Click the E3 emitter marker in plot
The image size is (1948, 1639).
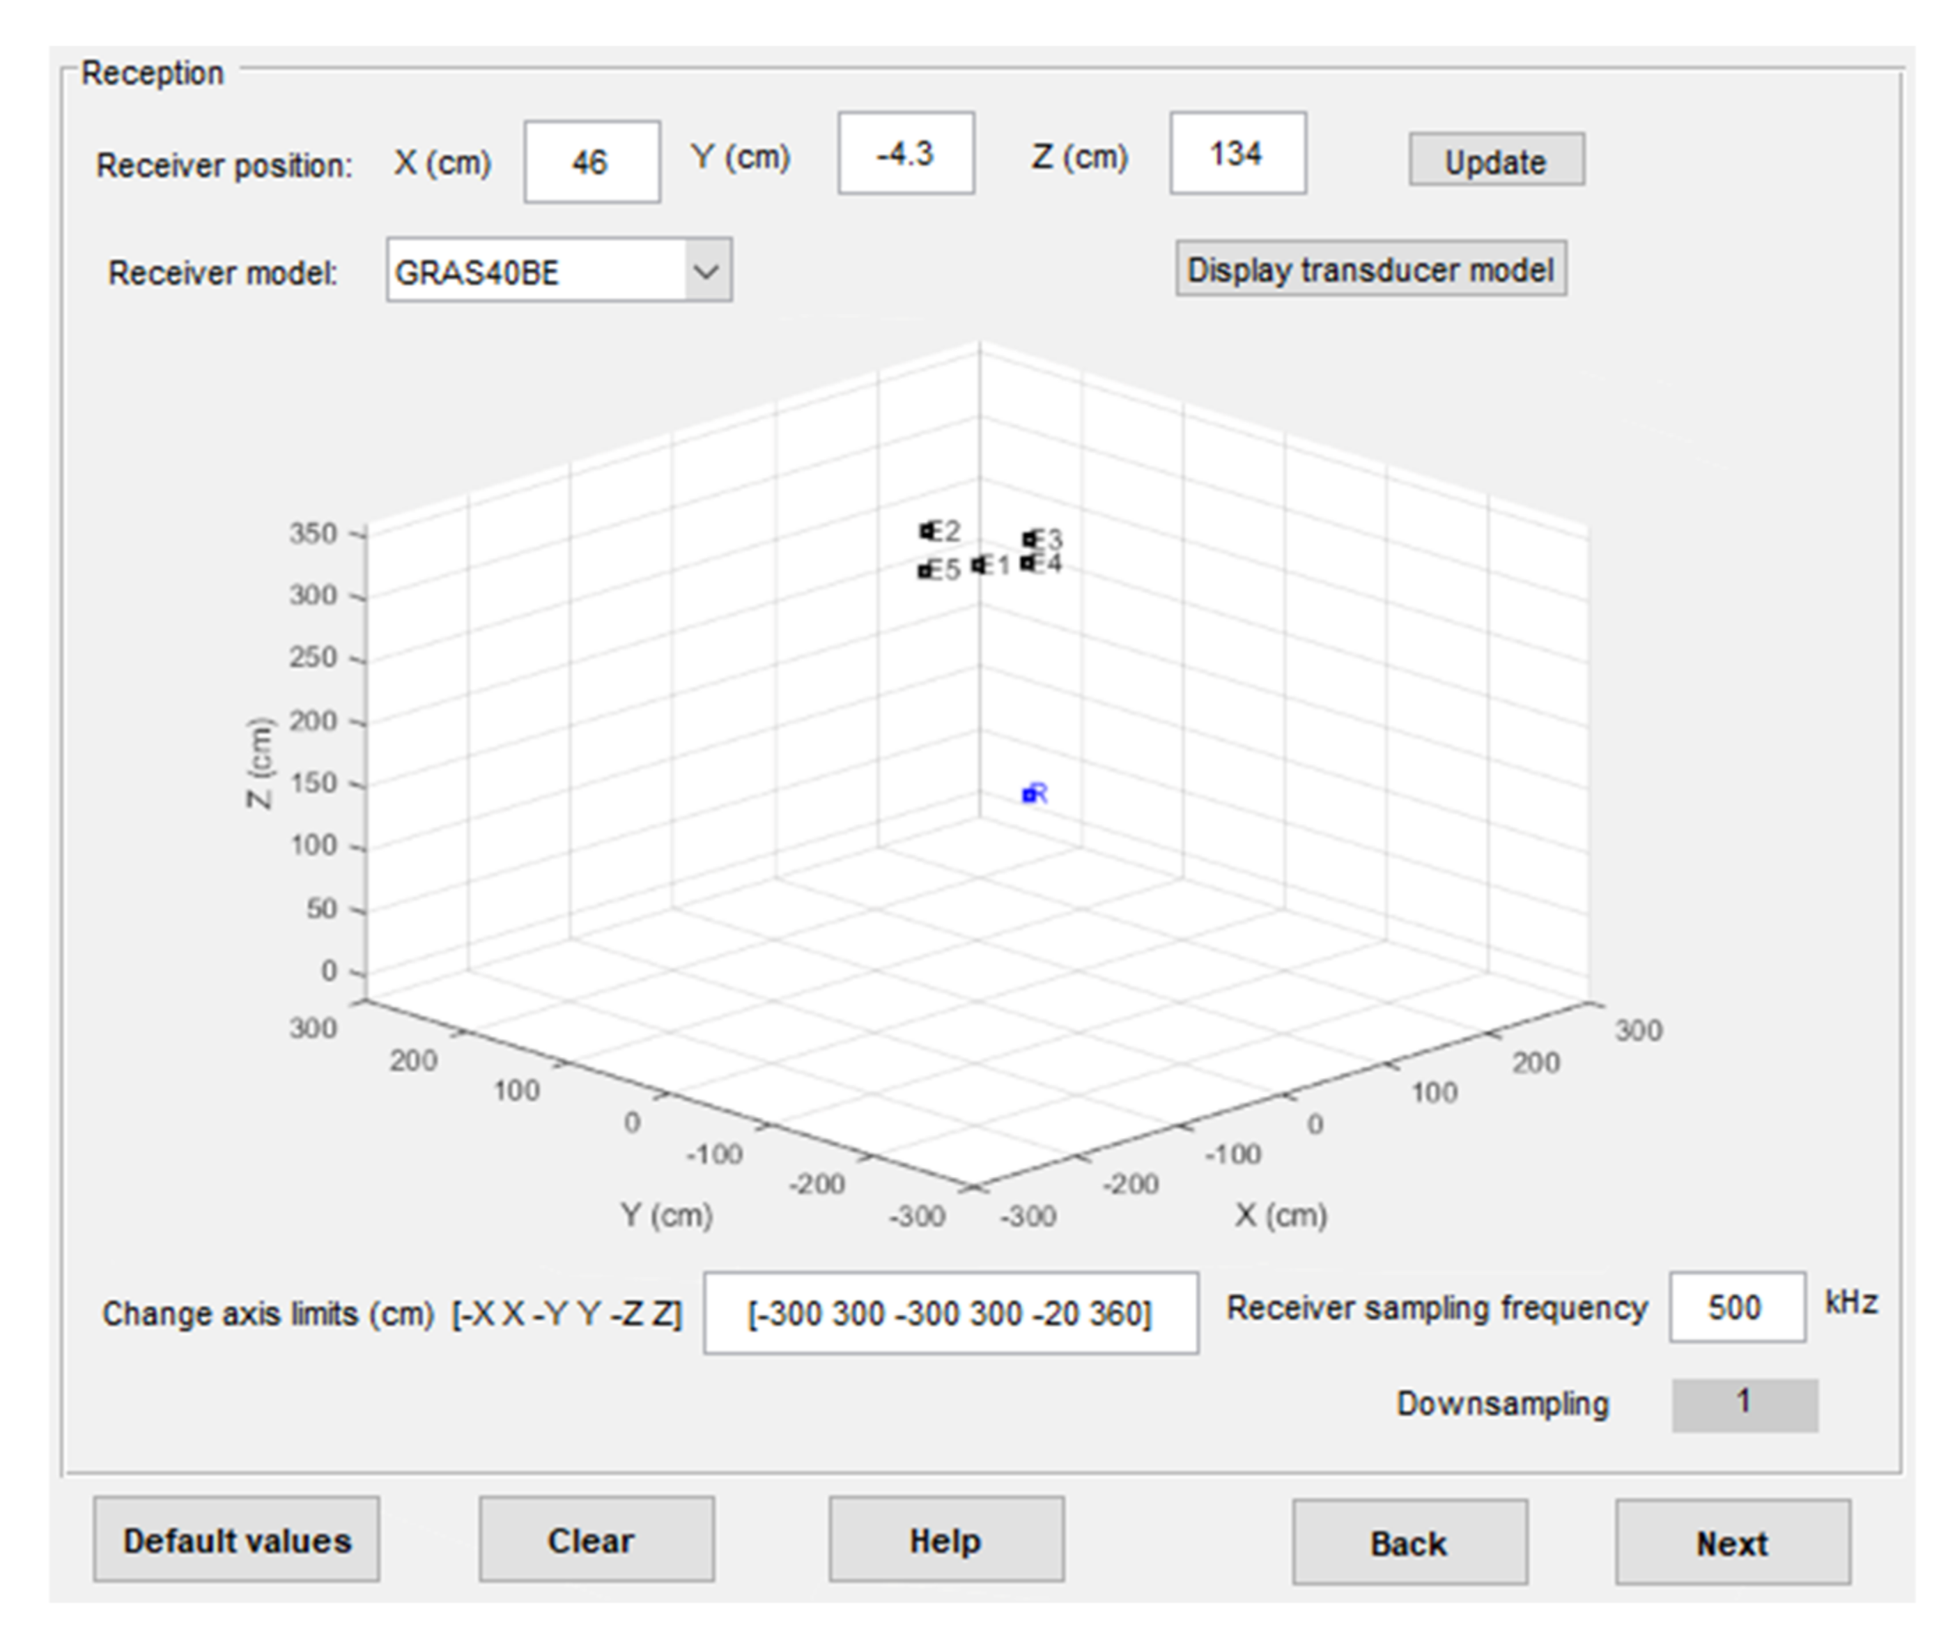point(1029,539)
